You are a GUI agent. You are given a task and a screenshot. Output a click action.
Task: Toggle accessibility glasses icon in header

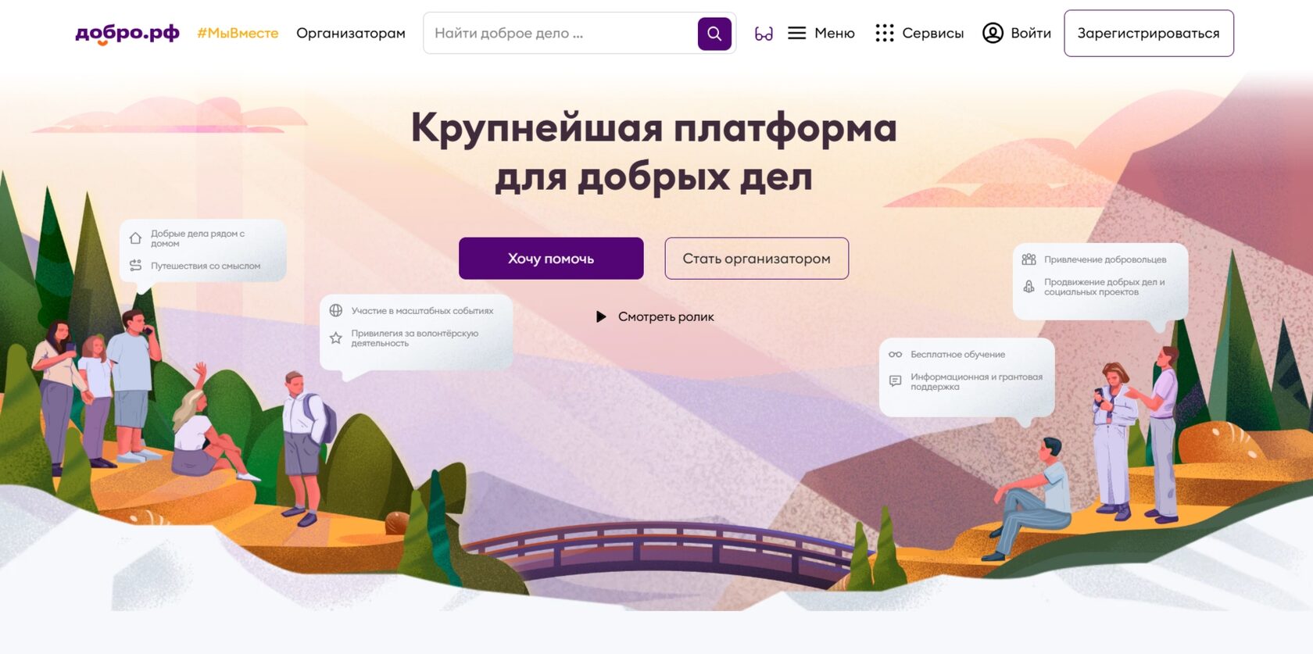click(x=764, y=34)
